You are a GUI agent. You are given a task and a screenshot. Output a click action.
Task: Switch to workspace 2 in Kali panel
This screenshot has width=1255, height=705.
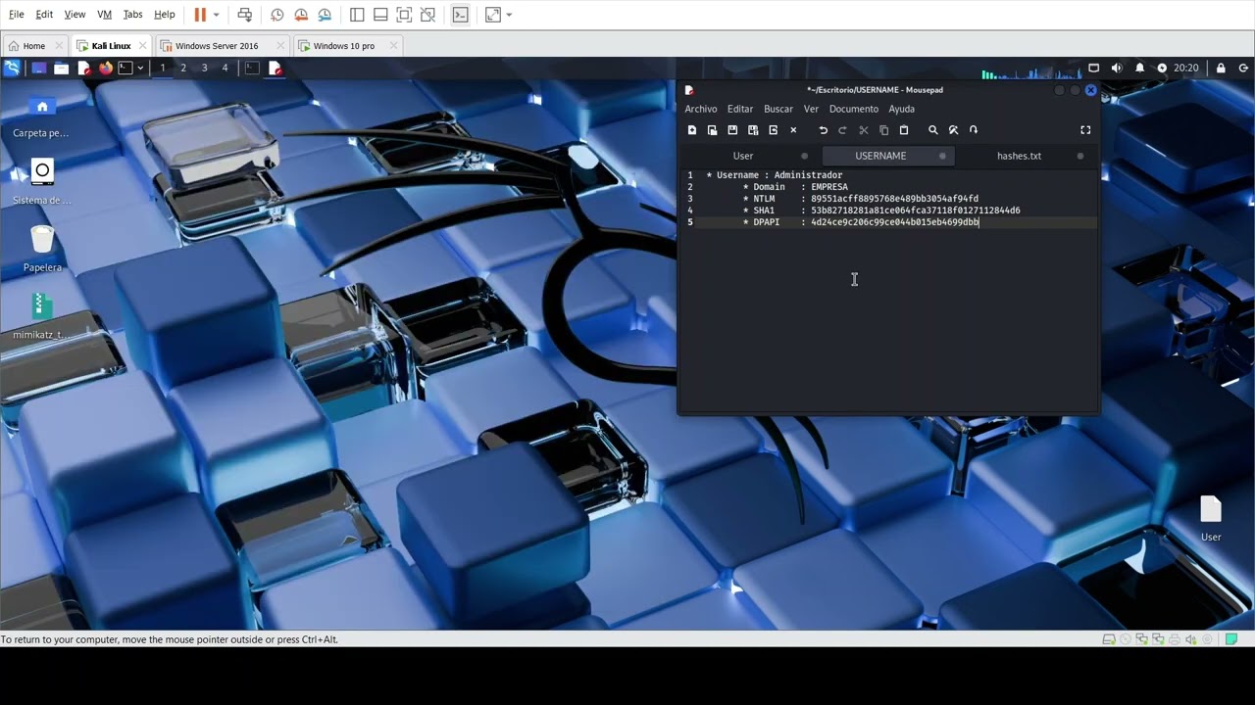click(183, 69)
